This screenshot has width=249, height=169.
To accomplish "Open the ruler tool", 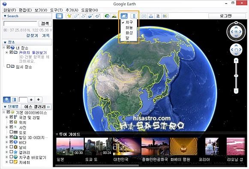I will 134,16.
